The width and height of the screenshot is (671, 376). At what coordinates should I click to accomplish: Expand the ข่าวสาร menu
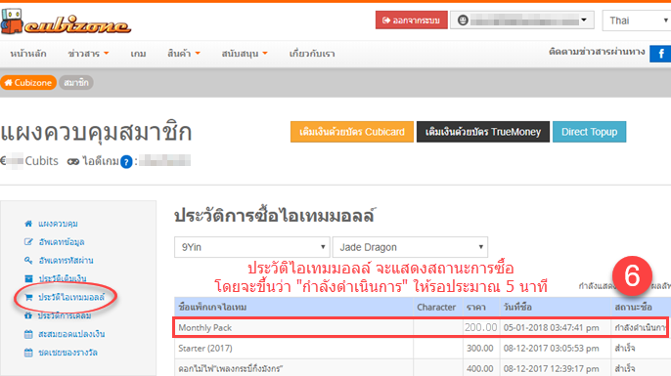click(x=88, y=54)
